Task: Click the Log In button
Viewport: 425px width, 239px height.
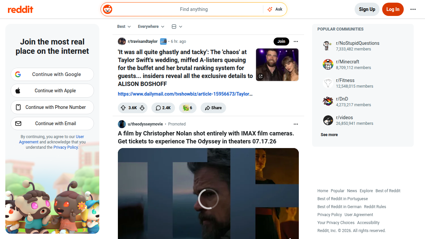Action: coord(393,9)
